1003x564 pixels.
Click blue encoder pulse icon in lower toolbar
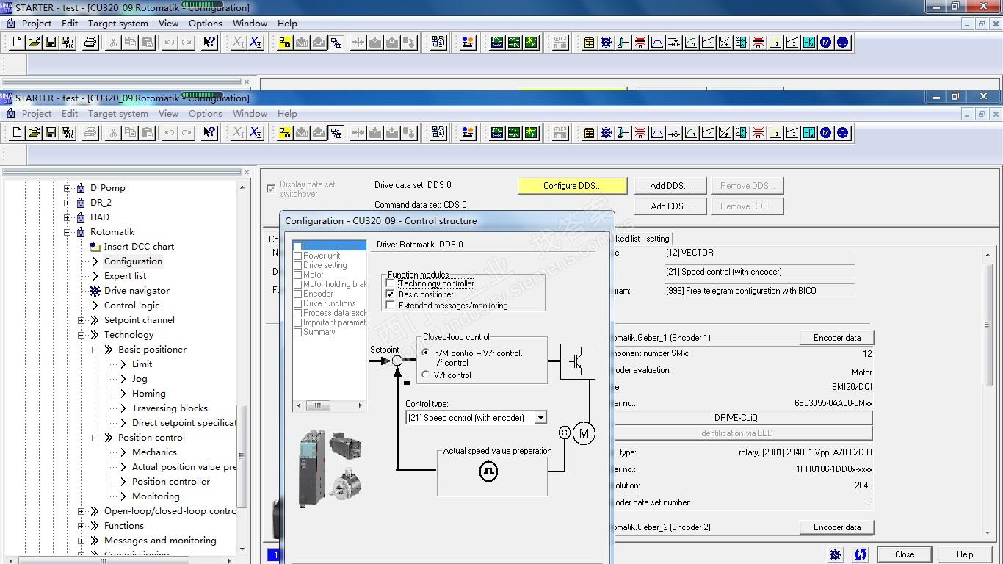click(x=842, y=133)
